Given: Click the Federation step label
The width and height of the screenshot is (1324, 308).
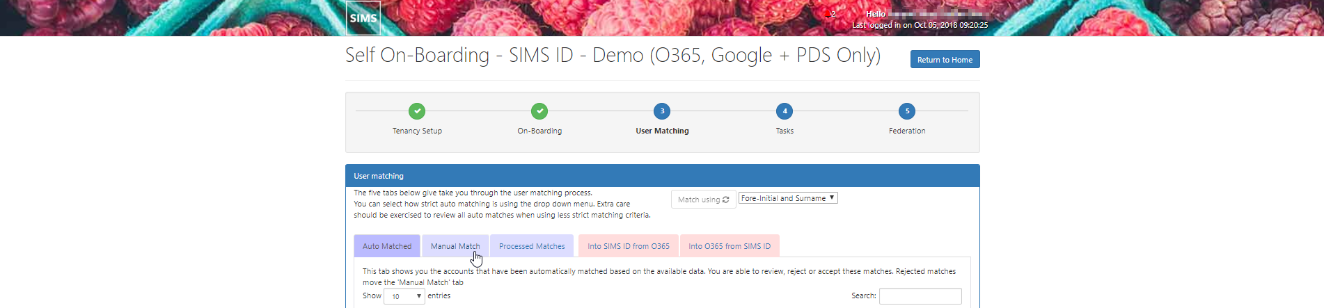Looking at the screenshot, I should (x=907, y=131).
